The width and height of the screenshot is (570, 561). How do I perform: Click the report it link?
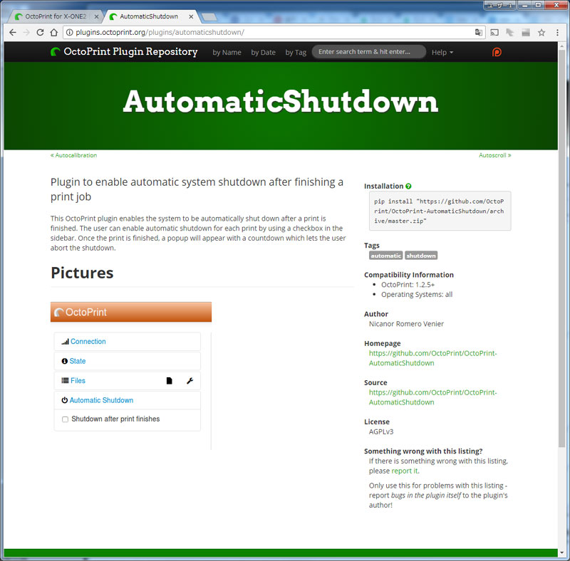[x=405, y=471]
